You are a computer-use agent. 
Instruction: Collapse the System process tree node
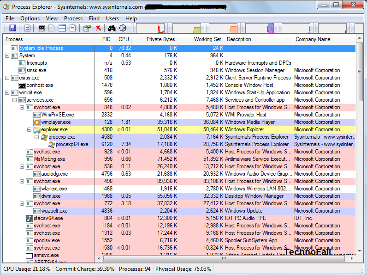pyautogui.click(x=7, y=56)
